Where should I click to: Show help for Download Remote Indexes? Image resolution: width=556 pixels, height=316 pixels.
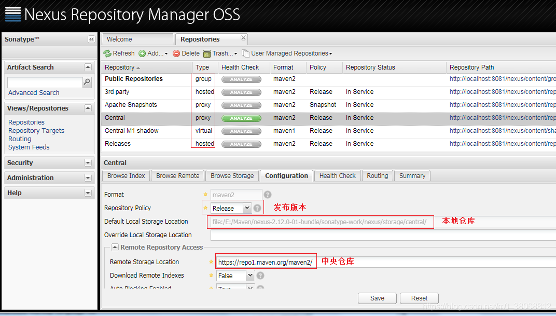click(260, 275)
